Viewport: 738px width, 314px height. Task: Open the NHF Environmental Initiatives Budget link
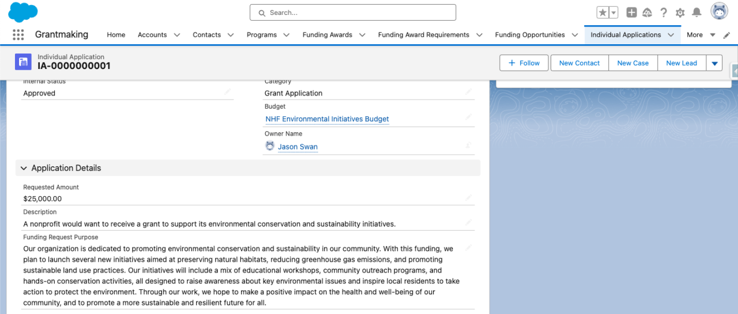pos(327,119)
